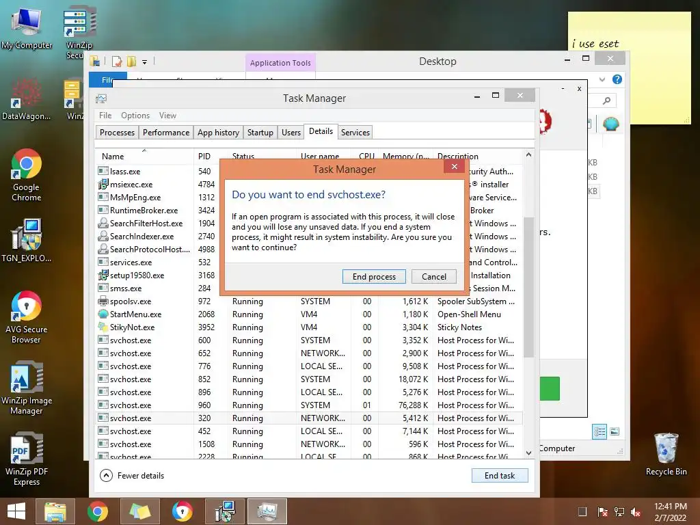Select spoolsv.exe printer icon
Image resolution: width=700 pixels, height=525 pixels.
103,301
